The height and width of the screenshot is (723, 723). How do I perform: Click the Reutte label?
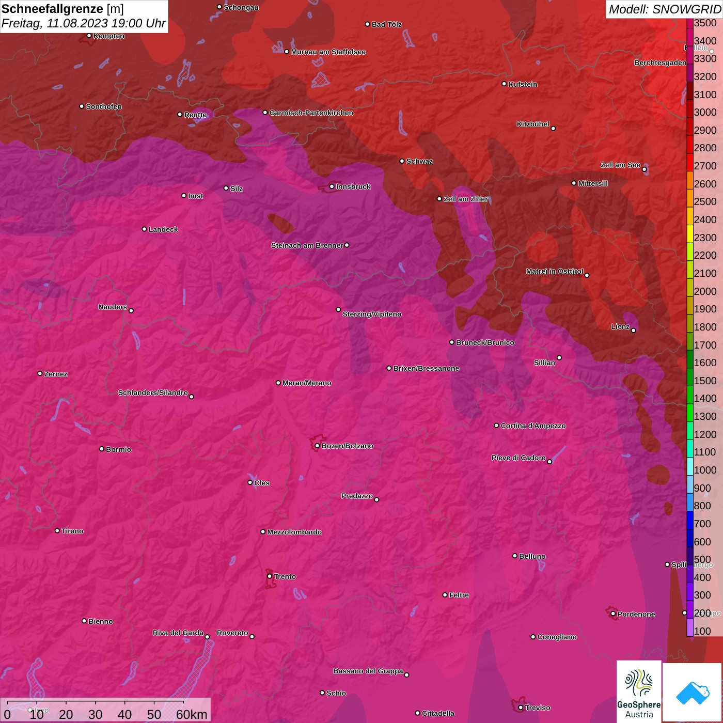point(195,115)
